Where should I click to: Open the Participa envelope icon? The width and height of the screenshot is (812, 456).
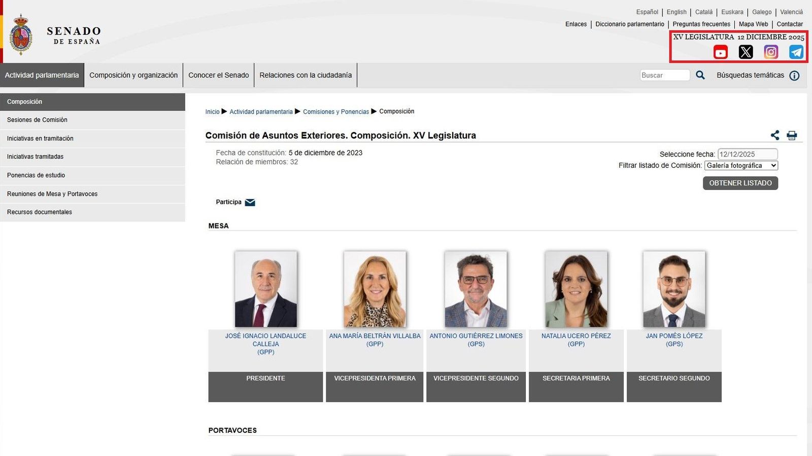click(x=250, y=202)
